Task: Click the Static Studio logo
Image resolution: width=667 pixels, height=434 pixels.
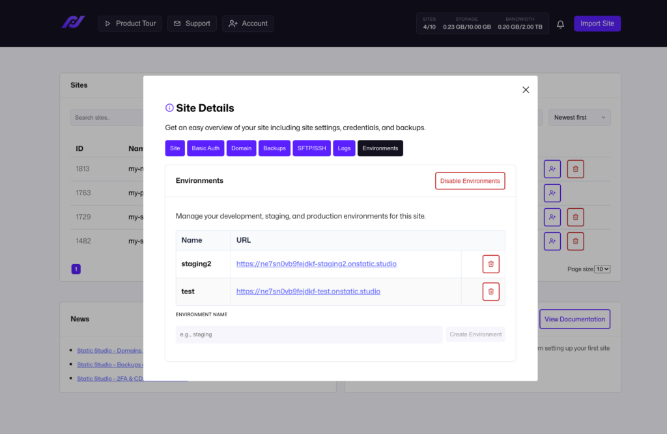Action: (x=73, y=22)
